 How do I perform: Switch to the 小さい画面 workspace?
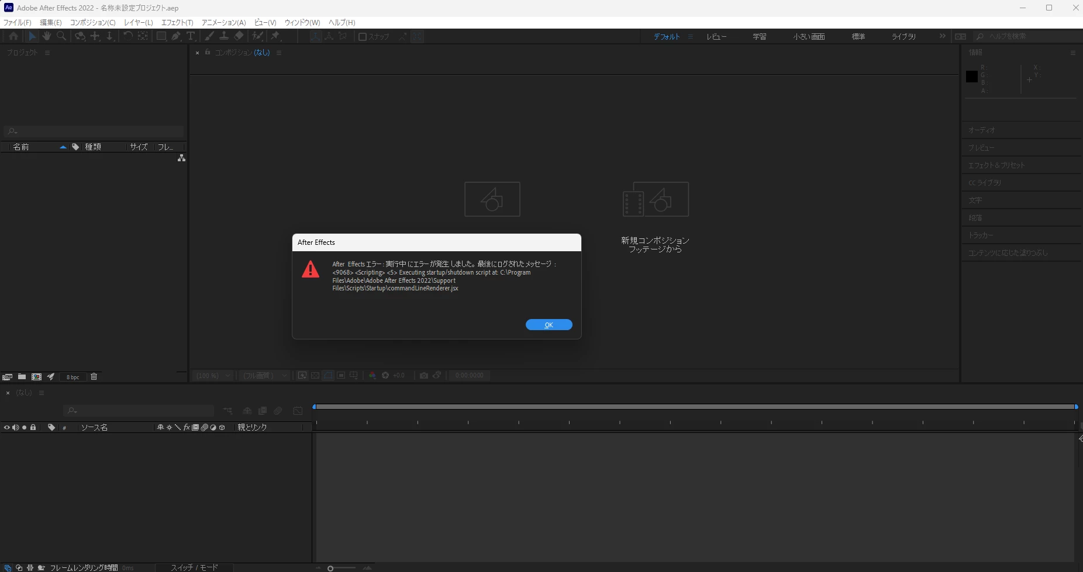coord(809,37)
